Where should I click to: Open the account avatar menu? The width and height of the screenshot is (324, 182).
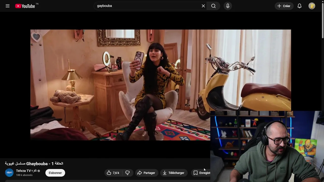pos(312,6)
